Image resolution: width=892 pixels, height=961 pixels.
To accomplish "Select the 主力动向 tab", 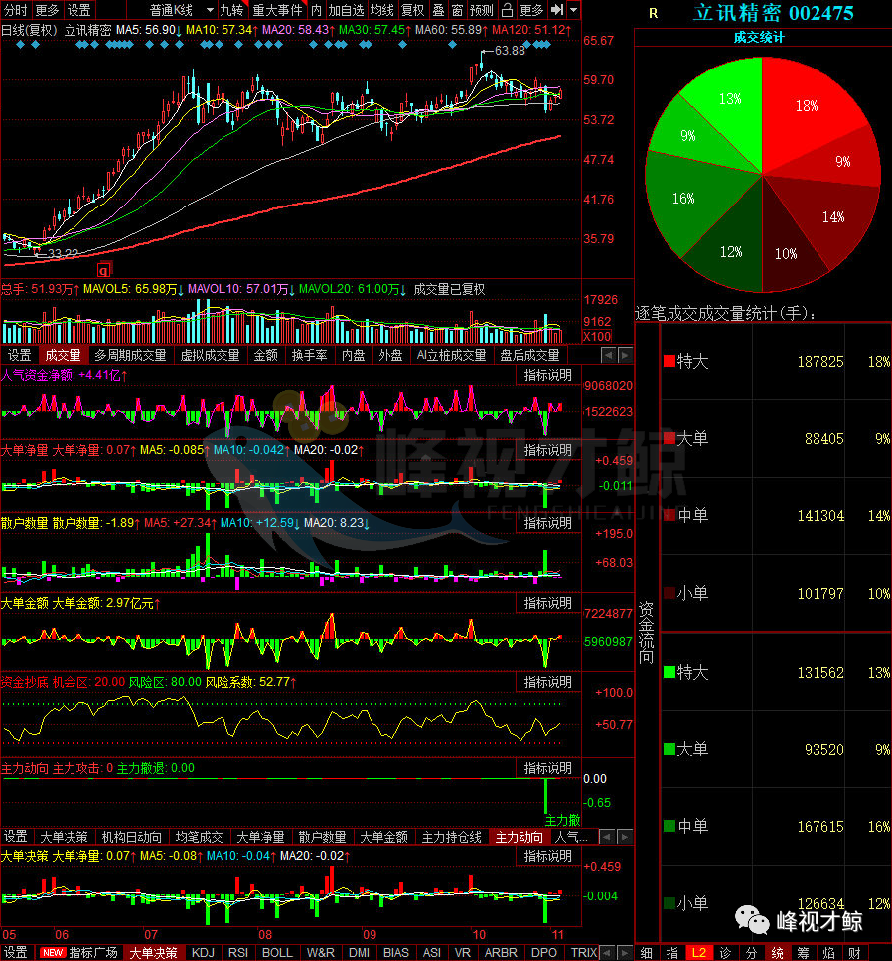I will pyautogui.click(x=520, y=837).
